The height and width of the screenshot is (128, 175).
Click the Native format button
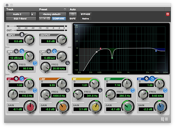pyautogui.click(x=85, y=18)
